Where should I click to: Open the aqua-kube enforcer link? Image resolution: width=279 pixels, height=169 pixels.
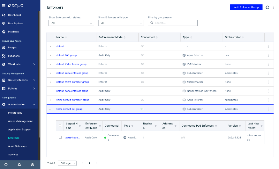coord(72,137)
